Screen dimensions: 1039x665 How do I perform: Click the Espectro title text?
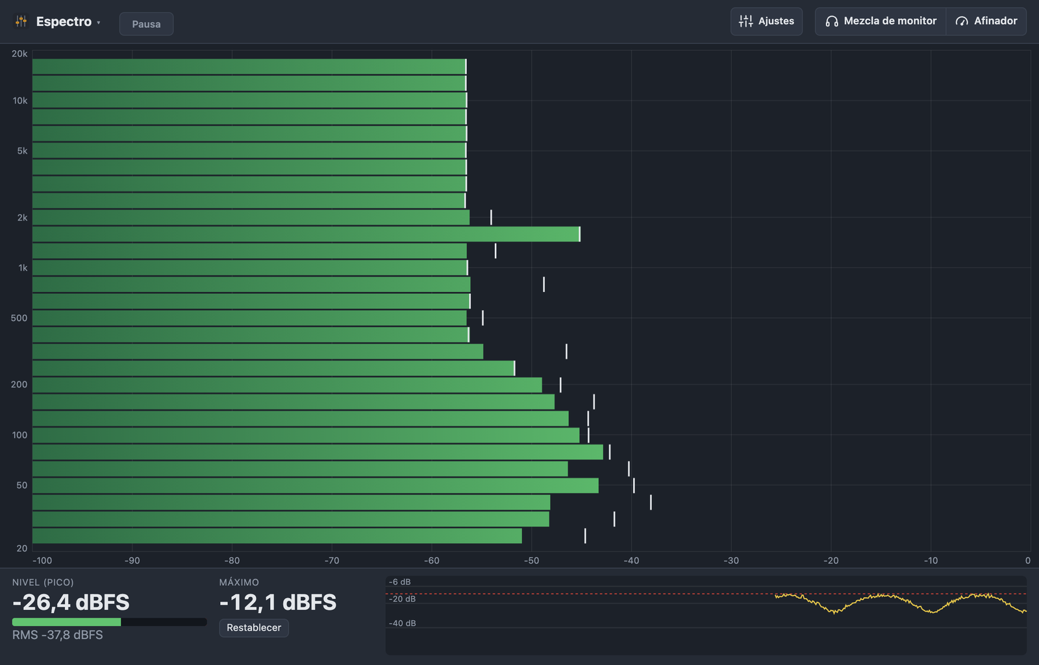click(x=64, y=21)
